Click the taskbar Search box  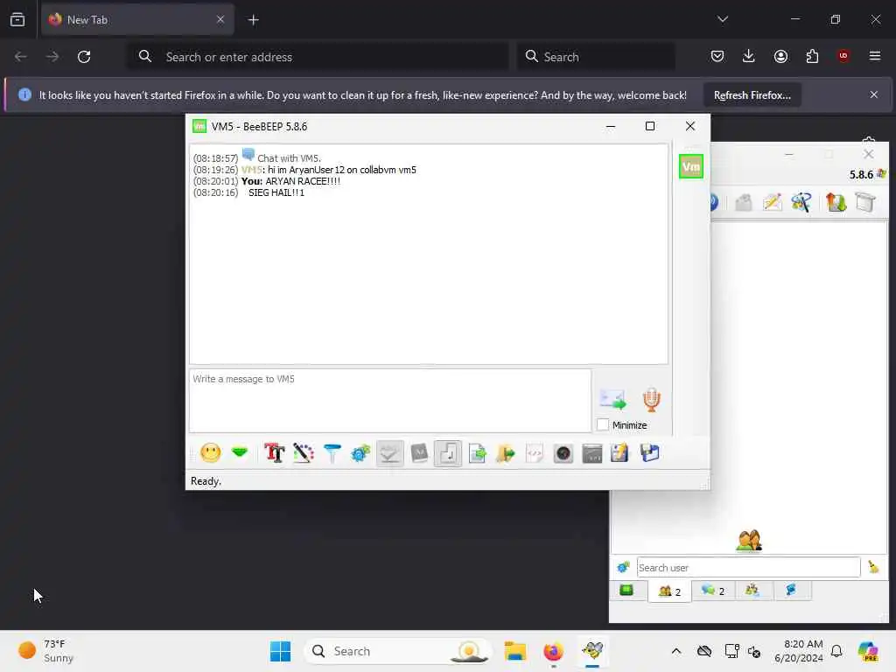coord(398,651)
